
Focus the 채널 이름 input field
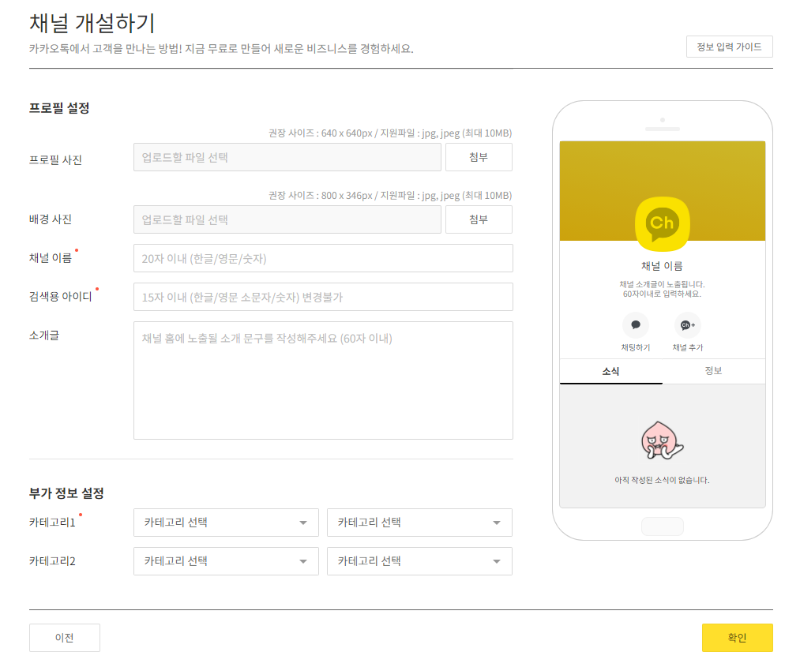pyautogui.click(x=323, y=258)
